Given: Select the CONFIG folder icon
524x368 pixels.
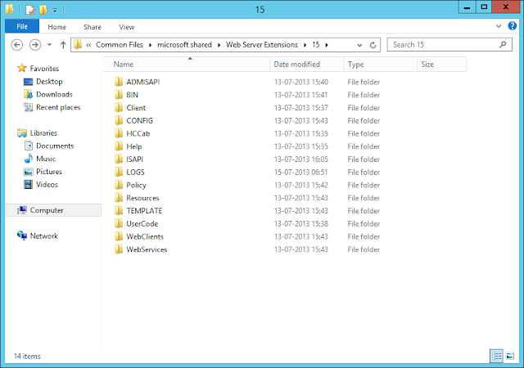Looking at the screenshot, I should click(x=119, y=120).
